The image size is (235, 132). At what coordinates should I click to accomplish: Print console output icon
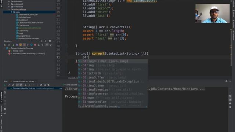pos(230,103)
